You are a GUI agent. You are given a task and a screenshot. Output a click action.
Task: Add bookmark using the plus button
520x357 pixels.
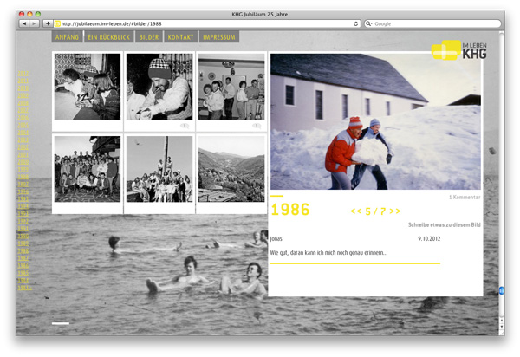[x=48, y=23]
